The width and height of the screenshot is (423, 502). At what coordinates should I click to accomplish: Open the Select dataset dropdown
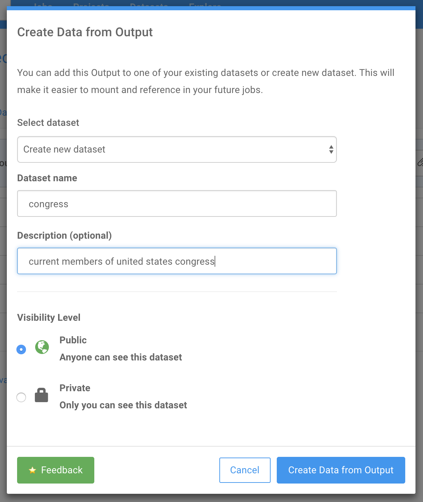click(177, 149)
